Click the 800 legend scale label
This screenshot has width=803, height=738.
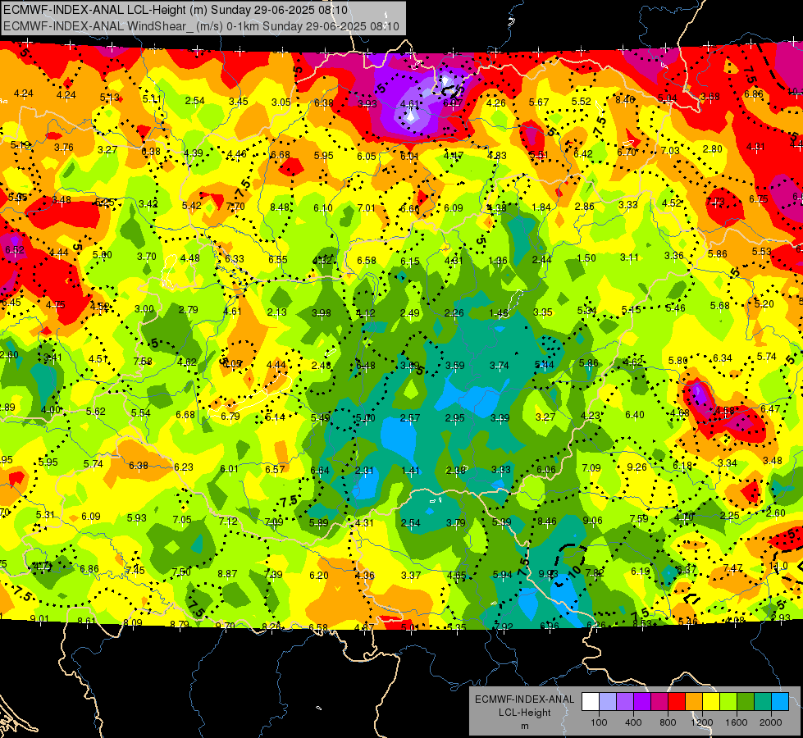click(x=668, y=722)
